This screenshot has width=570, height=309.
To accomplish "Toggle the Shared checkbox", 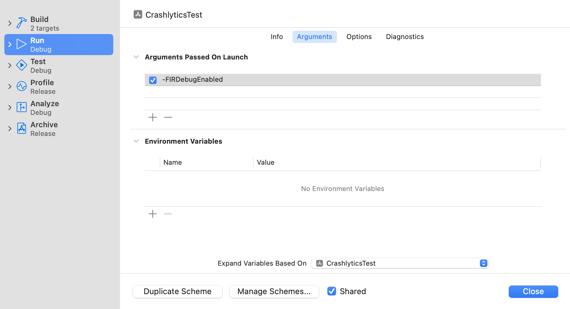I will tap(332, 291).
